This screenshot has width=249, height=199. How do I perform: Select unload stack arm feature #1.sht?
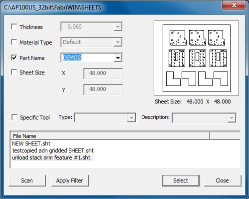(x=51, y=157)
